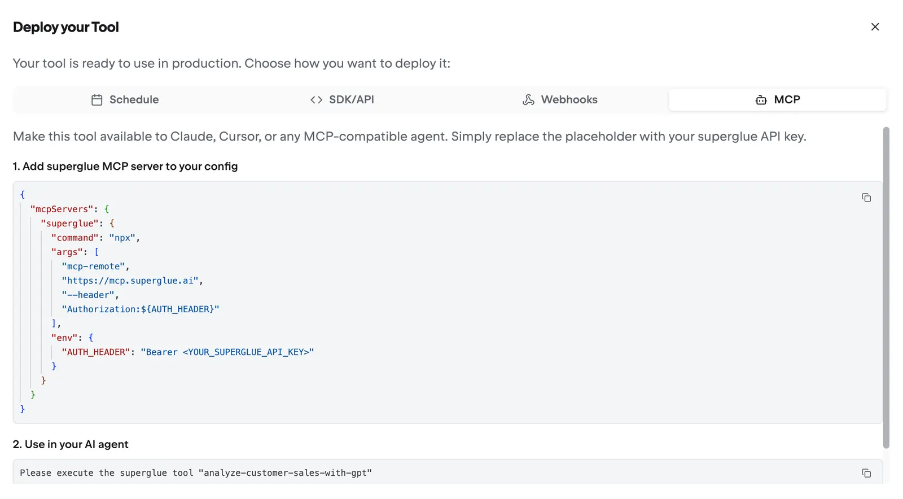This screenshot has height=499, width=903.
Task: Copy the MCP server config JSON
Action: [x=866, y=198]
